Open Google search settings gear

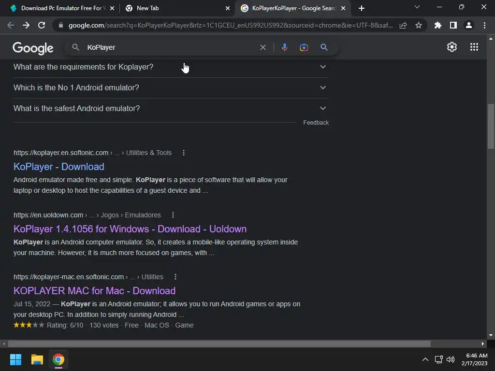[452, 47]
